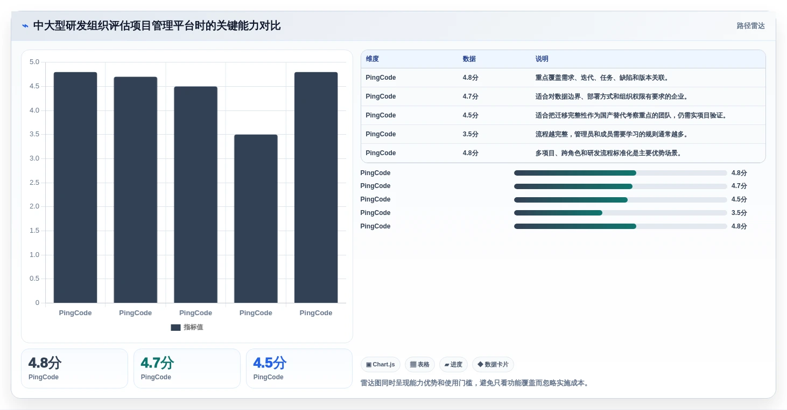Toggle the 指标值 legend color box

175,328
